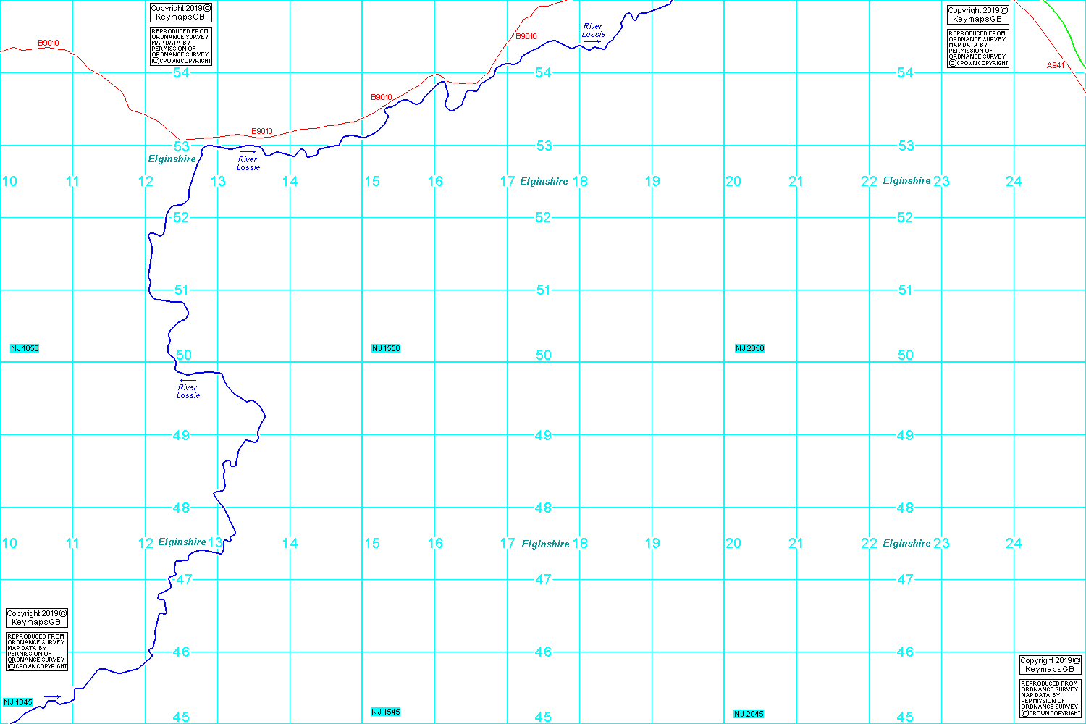Click the NJ 2050 grid square label
Image resolution: width=1086 pixels, height=724 pixels.
click(x=749, y=348)
